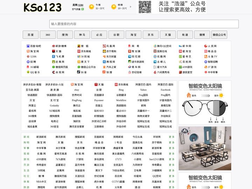Viewport: 252px width, 189px height.
Task: Expand 更多 in the 视频 row
Action: pyautogui.click(x=171, y=154)
